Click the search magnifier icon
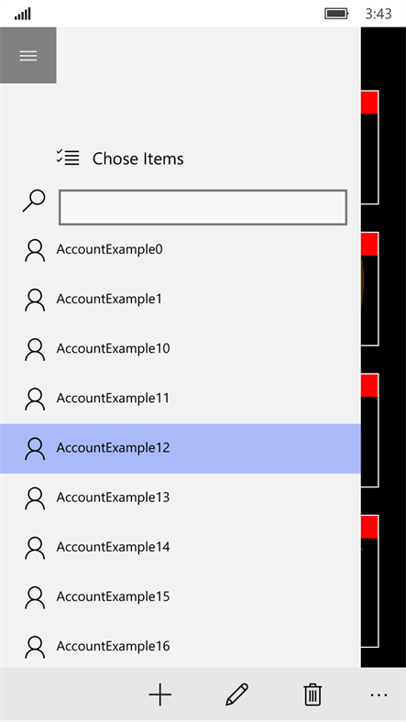Image resolution: width=406 pixels, height=722 pixels. click(x=34, y=202)
